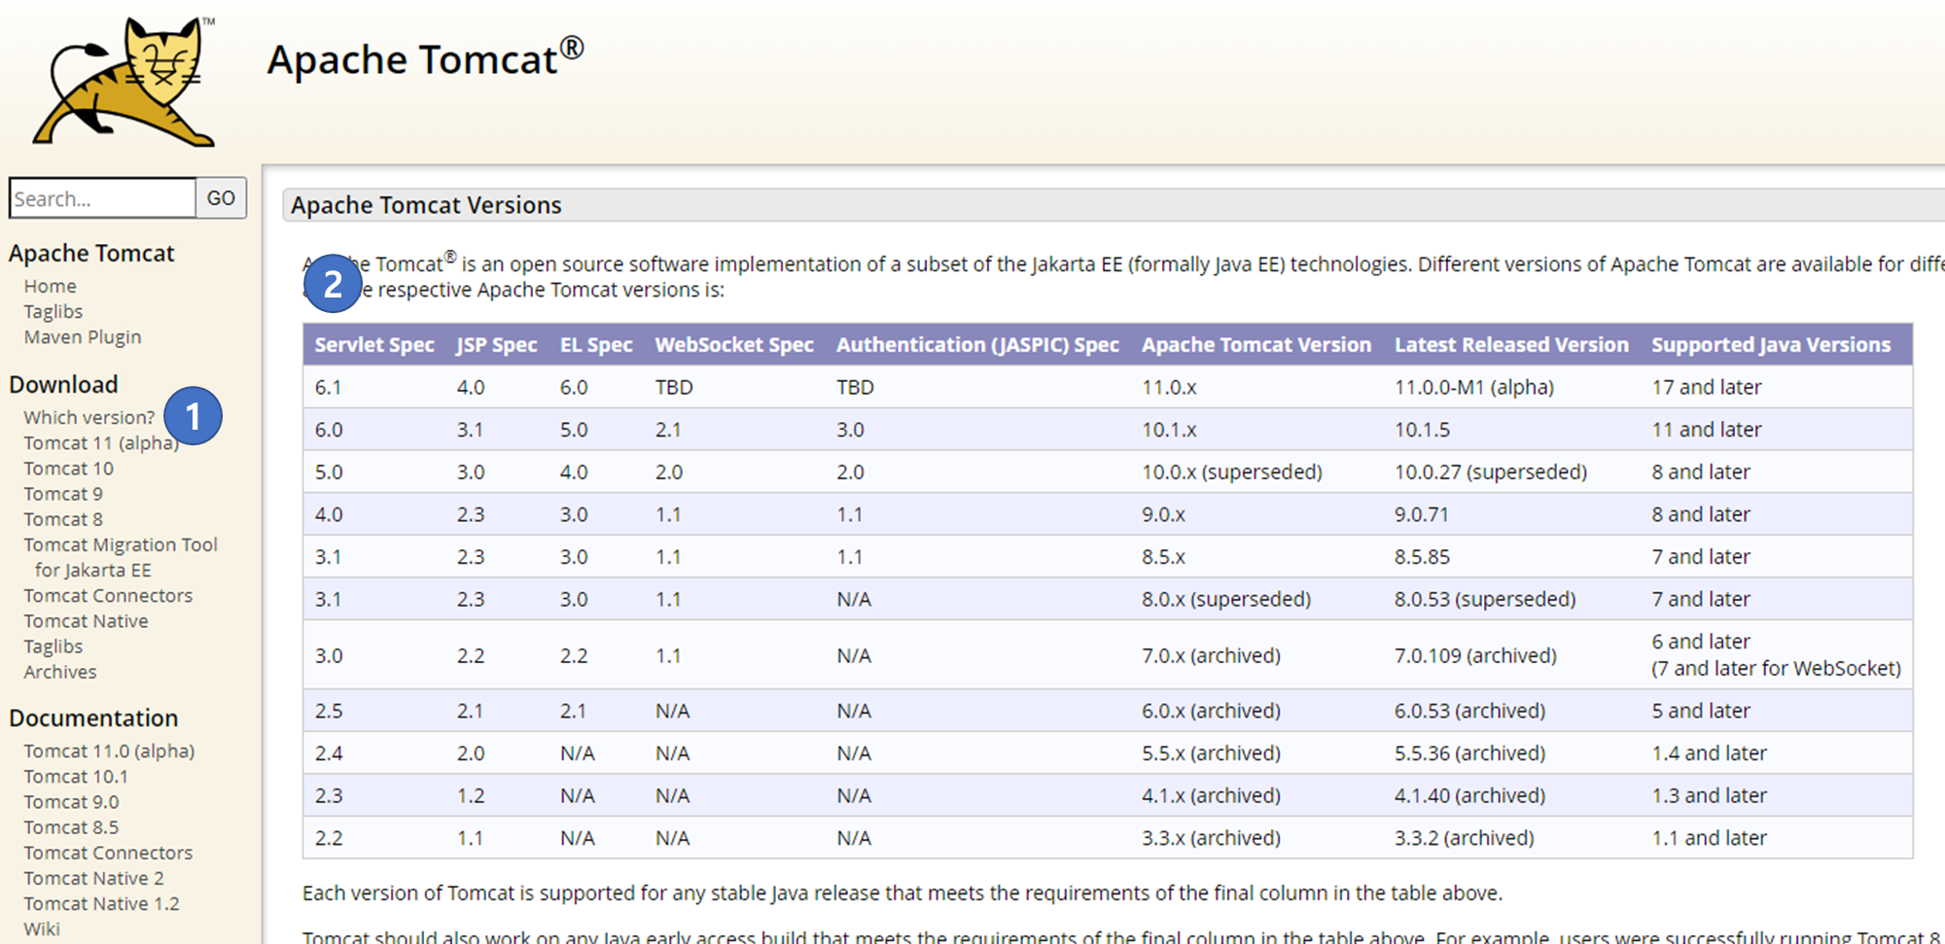Click the Download section heading
Viewport: 1945px width, 944px height.
pos(63,384)
